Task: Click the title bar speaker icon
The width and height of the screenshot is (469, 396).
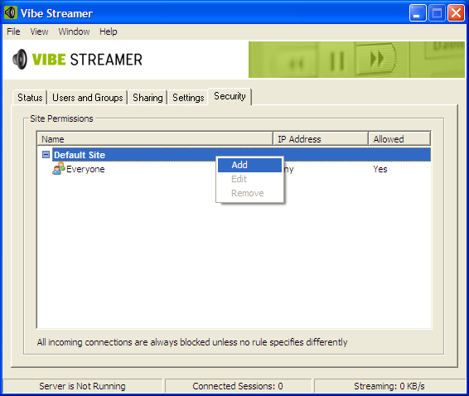Action: 11,13
